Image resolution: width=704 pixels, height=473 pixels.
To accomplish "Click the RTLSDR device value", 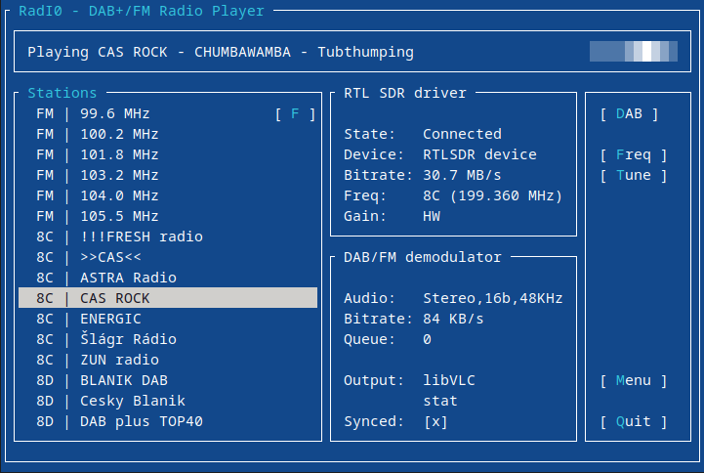I will 479,155.
